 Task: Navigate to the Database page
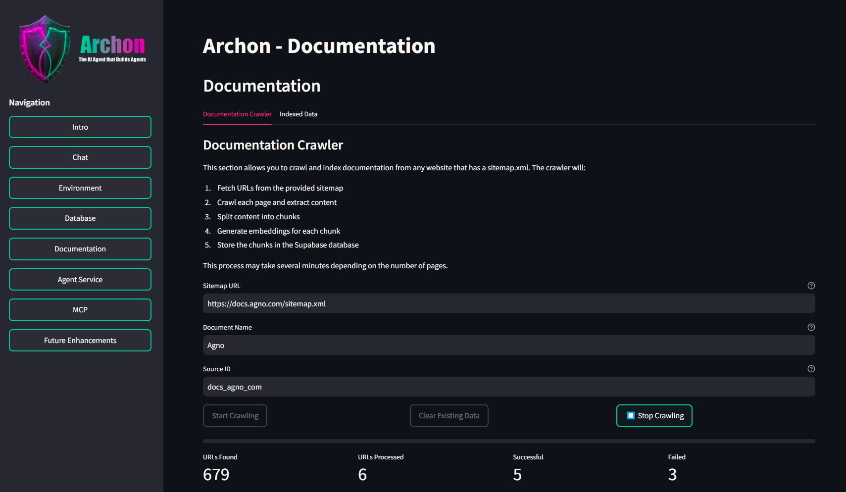click(x=80, y=218)
